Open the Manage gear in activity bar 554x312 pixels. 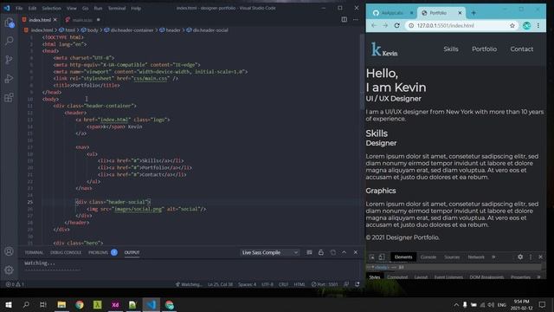10,270
